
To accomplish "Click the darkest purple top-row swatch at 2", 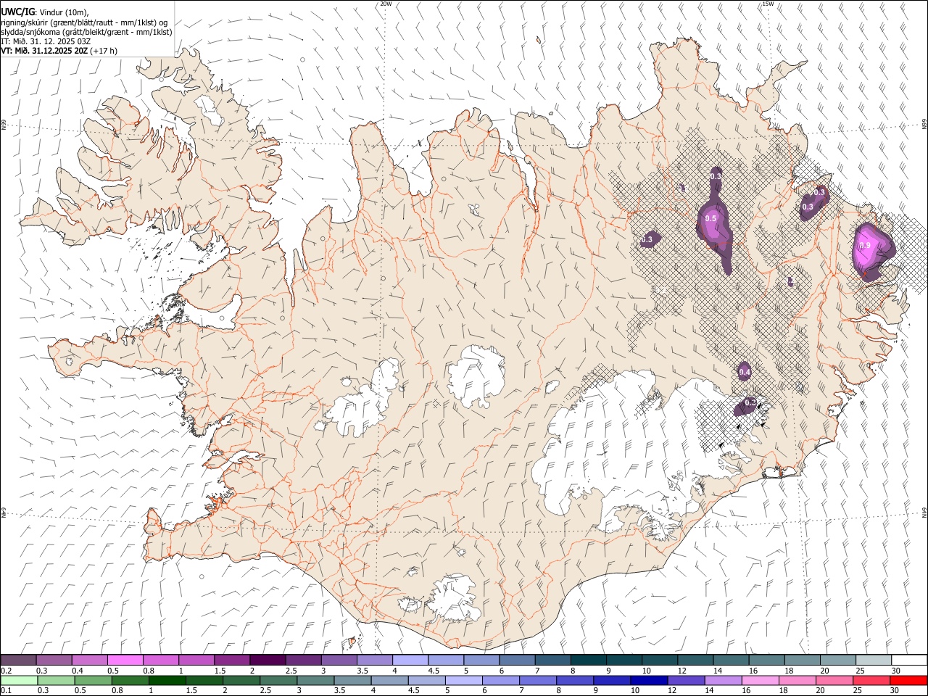I will click(x=268, y=660).
